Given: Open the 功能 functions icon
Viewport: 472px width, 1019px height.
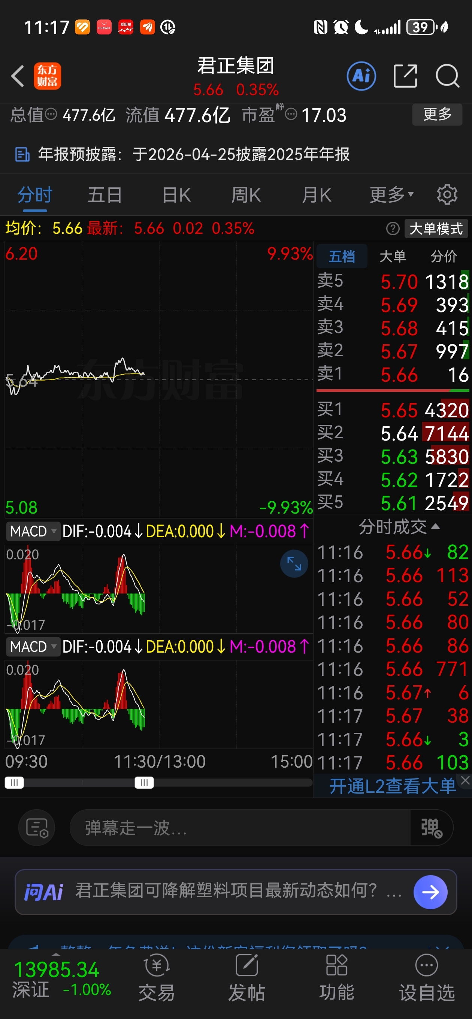Looking at the screenshot, I should pyautogui.click(x=337, y=977).
